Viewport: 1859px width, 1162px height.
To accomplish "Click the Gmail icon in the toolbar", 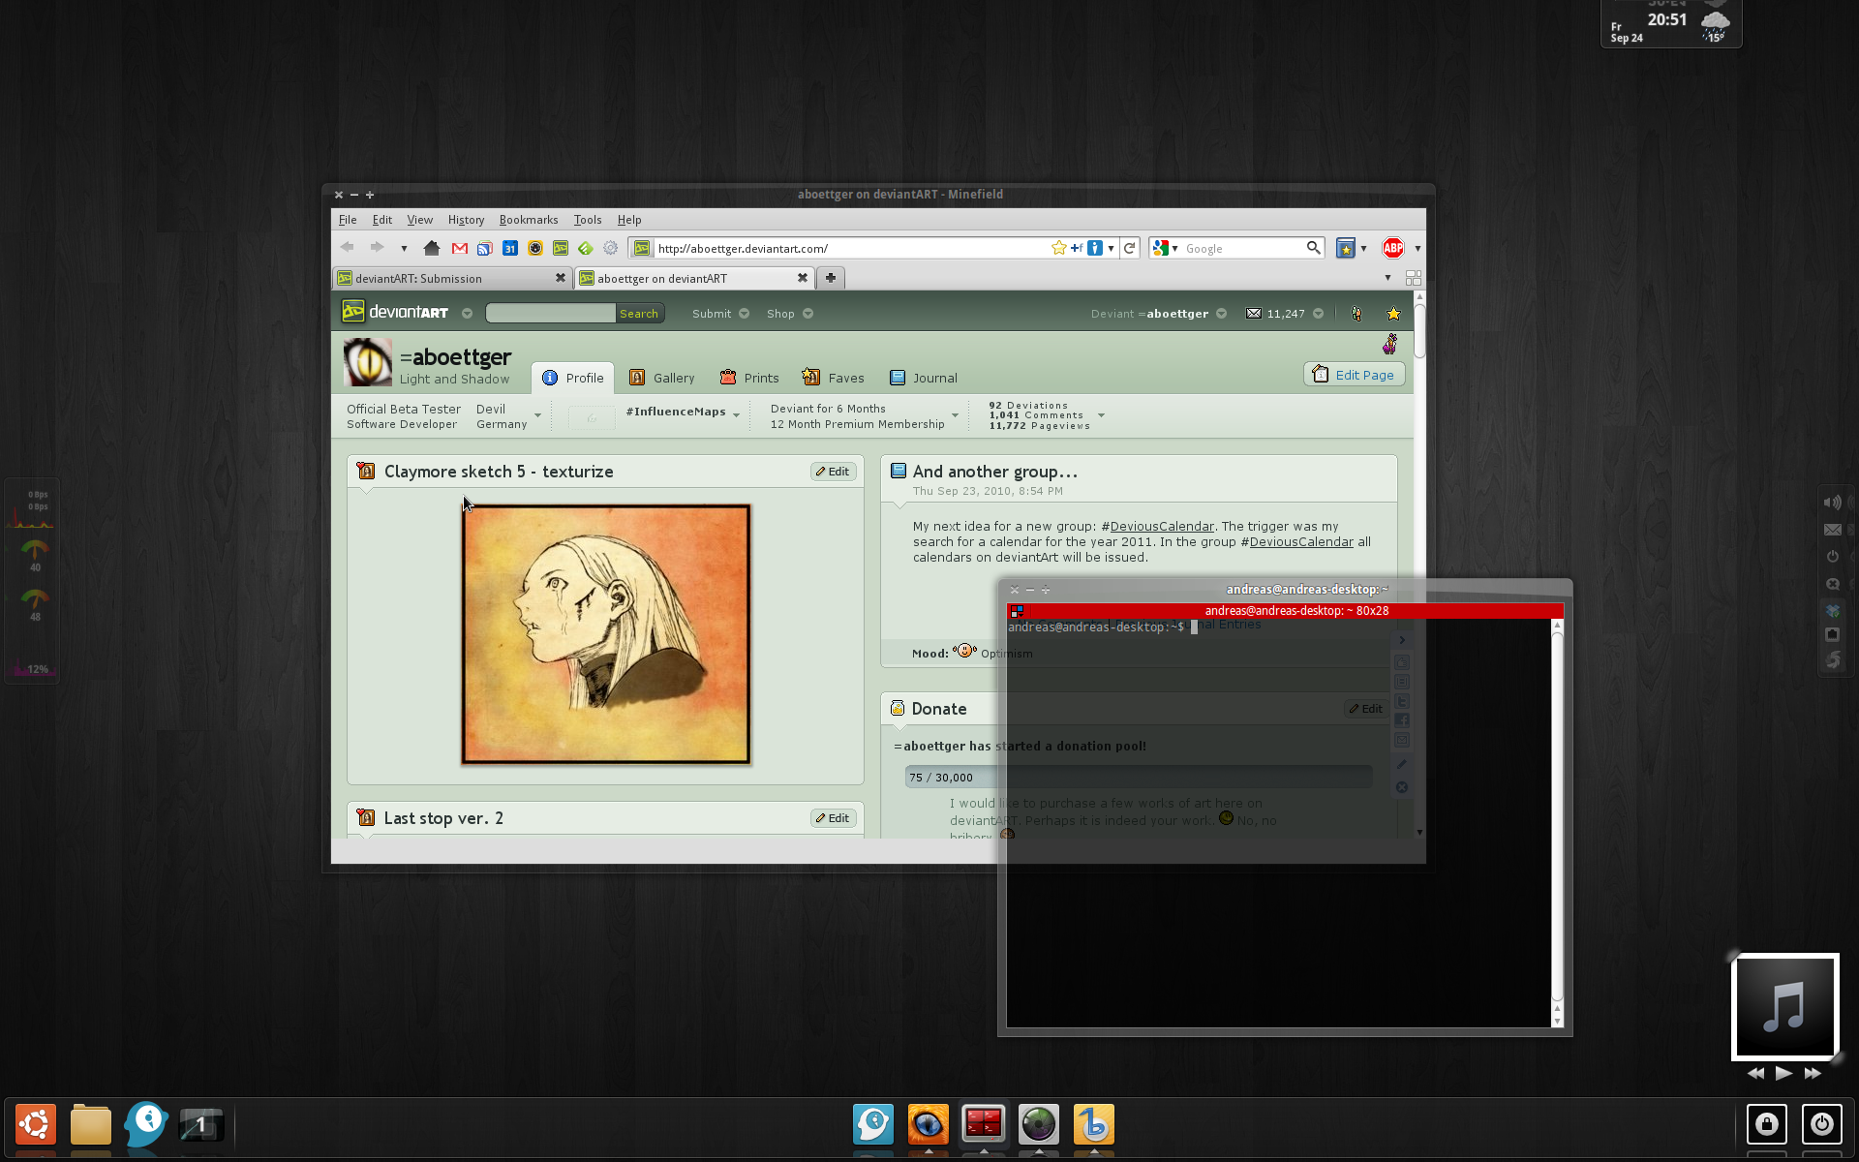I will (x=461, y=248).
